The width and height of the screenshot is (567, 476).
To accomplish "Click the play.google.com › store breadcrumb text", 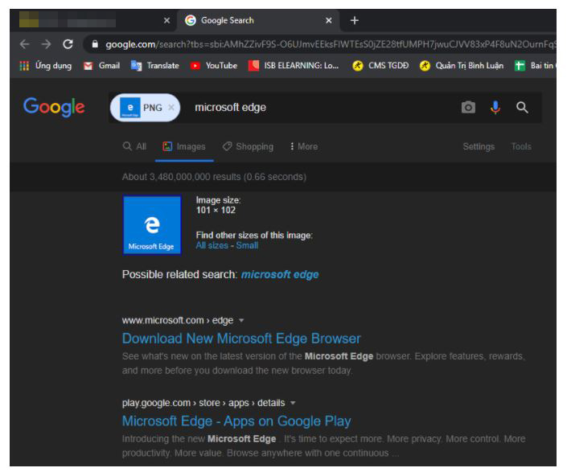I will tap(203, 403).
